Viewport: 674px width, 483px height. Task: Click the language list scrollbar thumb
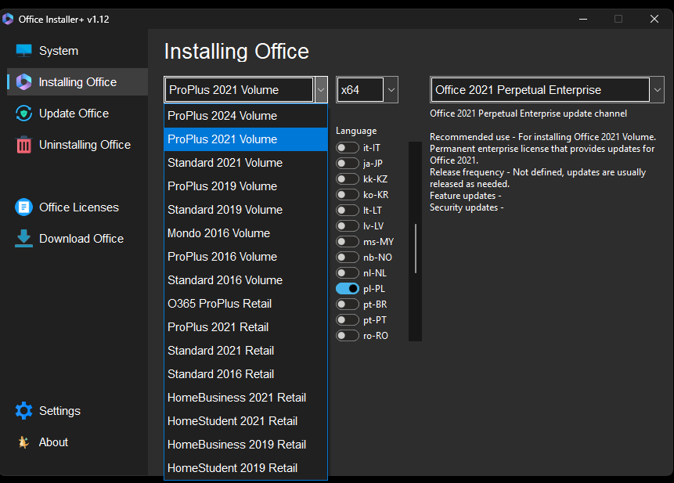[415, 248]
